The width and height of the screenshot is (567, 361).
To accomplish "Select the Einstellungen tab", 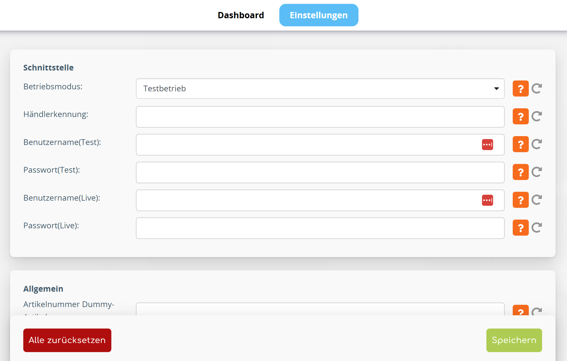I will tap(318, 15).
